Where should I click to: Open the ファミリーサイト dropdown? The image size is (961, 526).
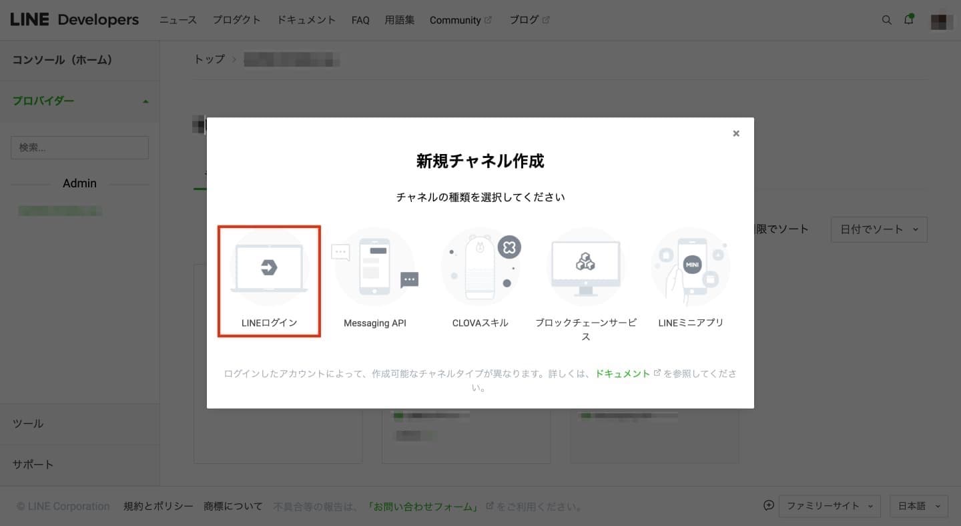pyautogui.click(x=830, y=506)
